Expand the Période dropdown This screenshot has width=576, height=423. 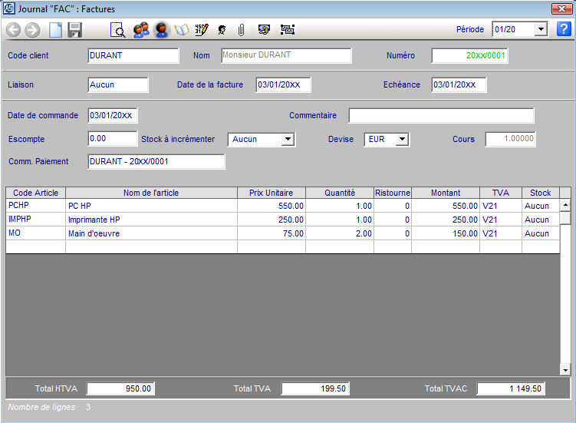coord(540,29)
